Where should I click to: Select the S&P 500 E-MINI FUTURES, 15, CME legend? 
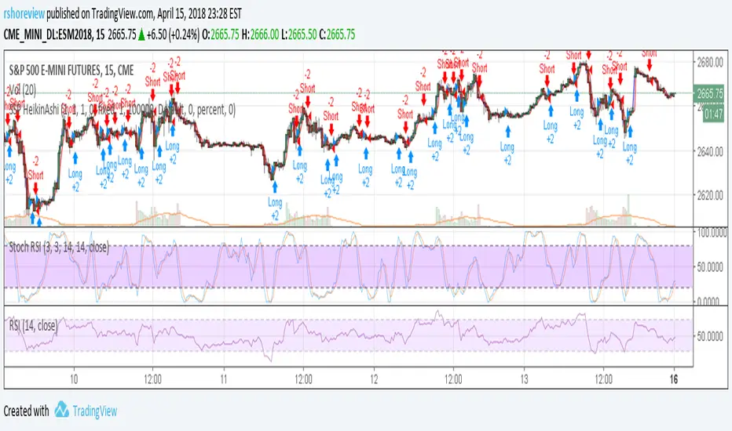coord(71,71)
